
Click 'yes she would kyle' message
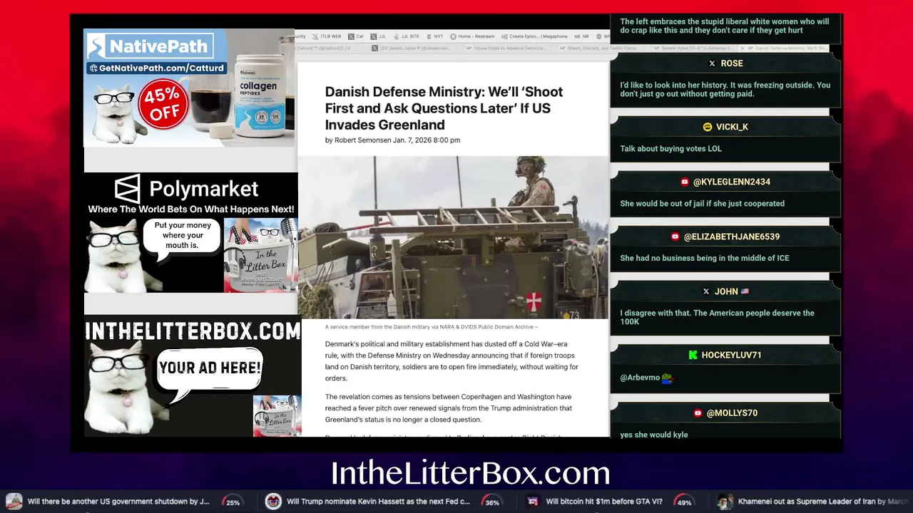pos(654,435)
